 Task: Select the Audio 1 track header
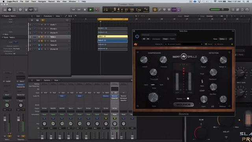(x=50, y=24)
